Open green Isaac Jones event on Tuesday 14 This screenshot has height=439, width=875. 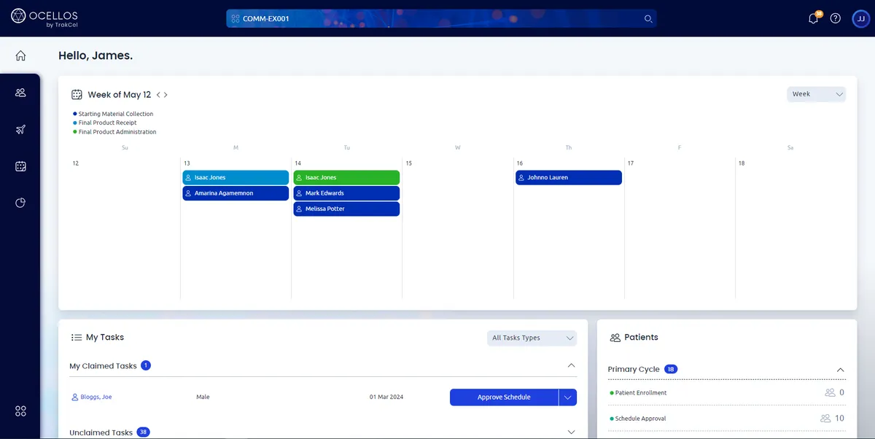pos(346,178)
